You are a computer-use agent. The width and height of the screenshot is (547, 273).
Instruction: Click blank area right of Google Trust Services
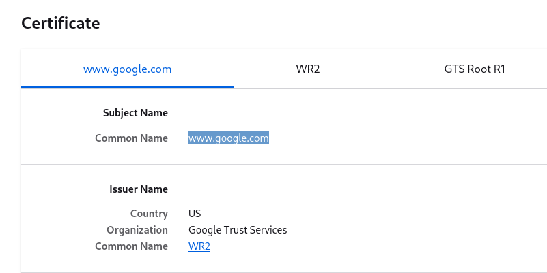410,230
